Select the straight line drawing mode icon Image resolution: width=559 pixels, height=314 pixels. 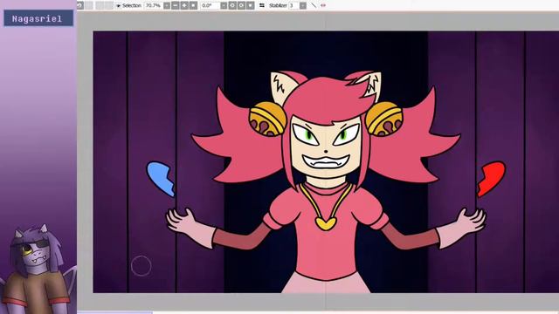(314, 5)
